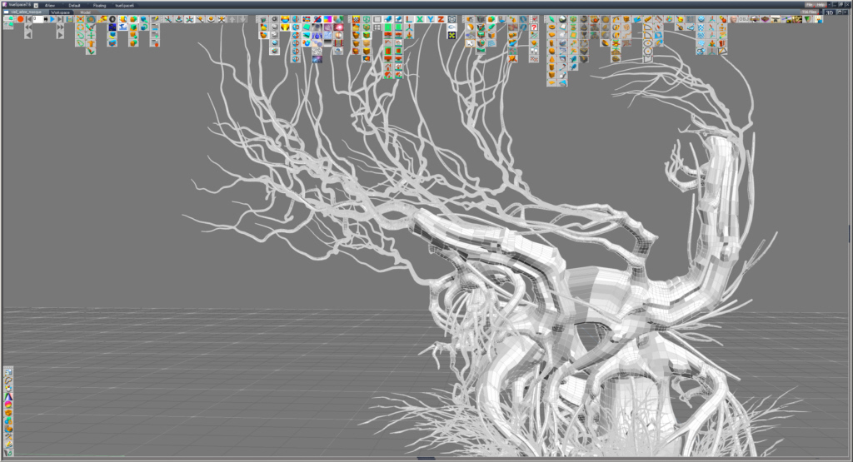853x462 pixels.
Task: Click the 3D view button
Action: pos(830,12)
